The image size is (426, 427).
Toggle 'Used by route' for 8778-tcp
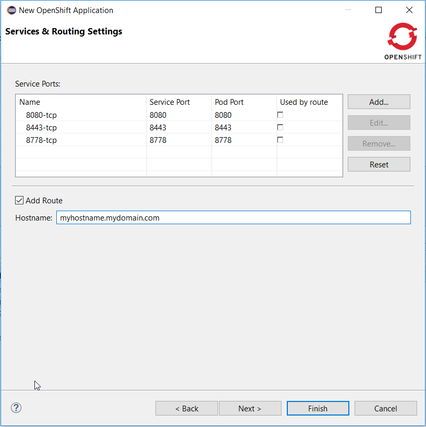[281, 140]
